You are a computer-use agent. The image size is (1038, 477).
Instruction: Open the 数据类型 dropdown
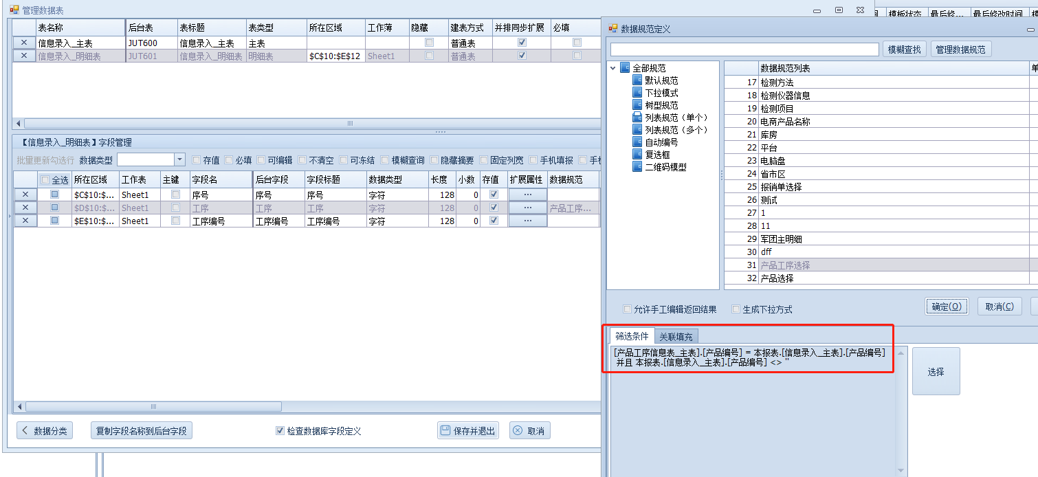coord(179,159)
